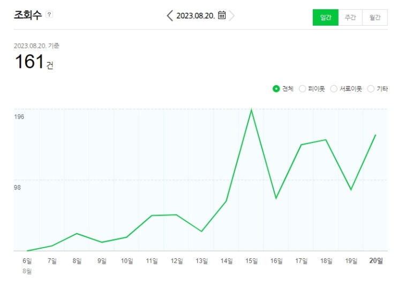
Task: Click the chart data point for 20일
Action: (x=376, y=135)
